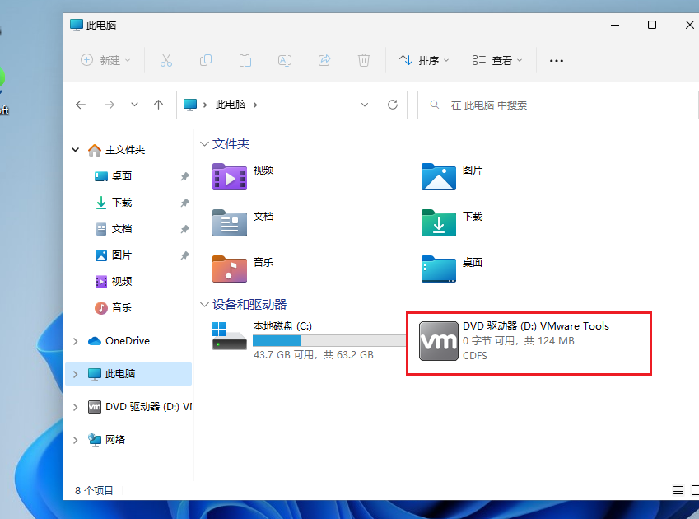Expand the 此电脑 tree node
Screen dimensions: 699x519
coord(76,374)
